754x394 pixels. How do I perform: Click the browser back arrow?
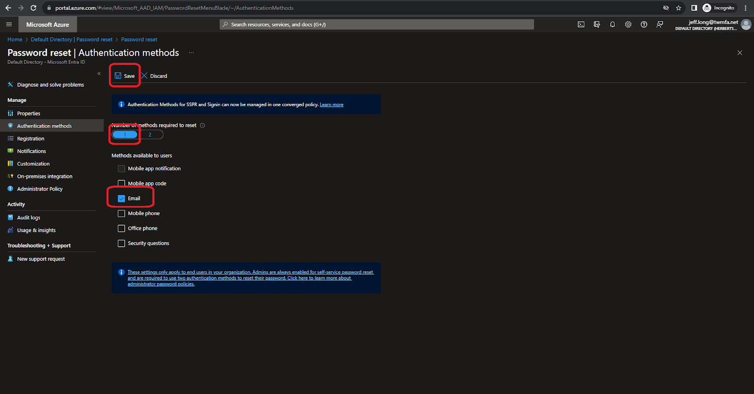point(8,8)
